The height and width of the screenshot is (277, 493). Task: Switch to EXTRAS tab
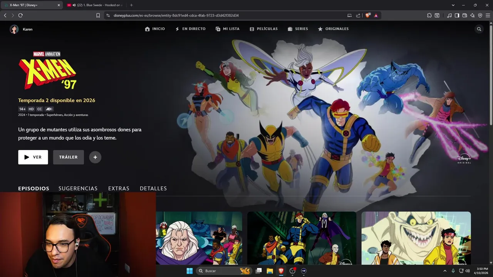[119, 189]
